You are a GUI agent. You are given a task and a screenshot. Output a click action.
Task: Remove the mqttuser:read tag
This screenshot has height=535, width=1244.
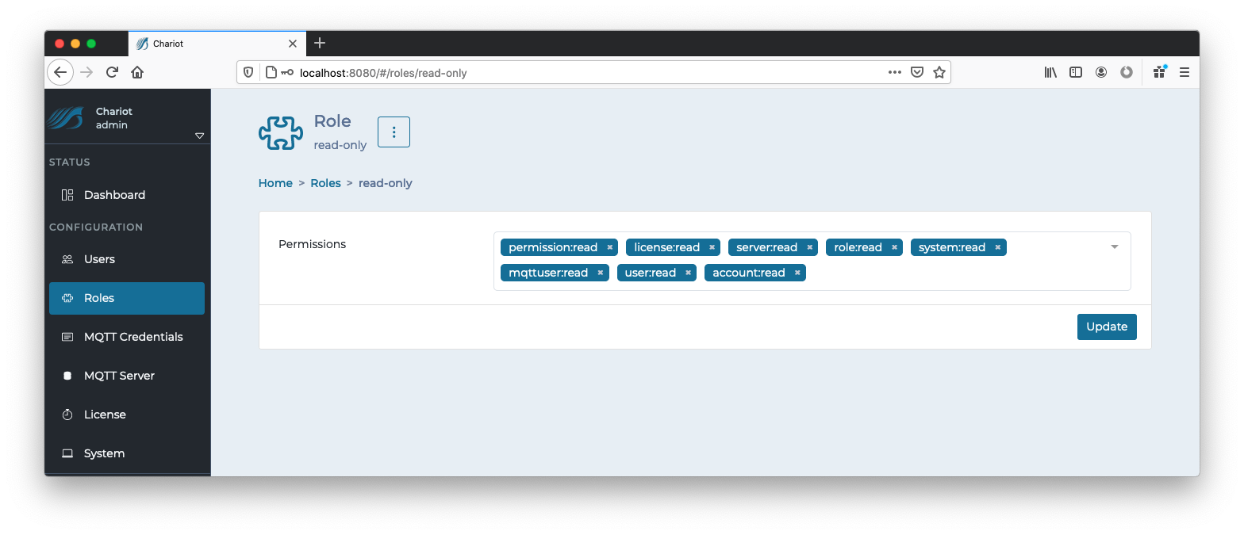click(x=600, y=273)
